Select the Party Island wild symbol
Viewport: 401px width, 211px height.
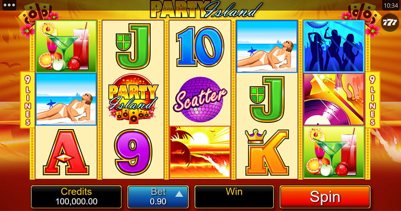(133, 99)
